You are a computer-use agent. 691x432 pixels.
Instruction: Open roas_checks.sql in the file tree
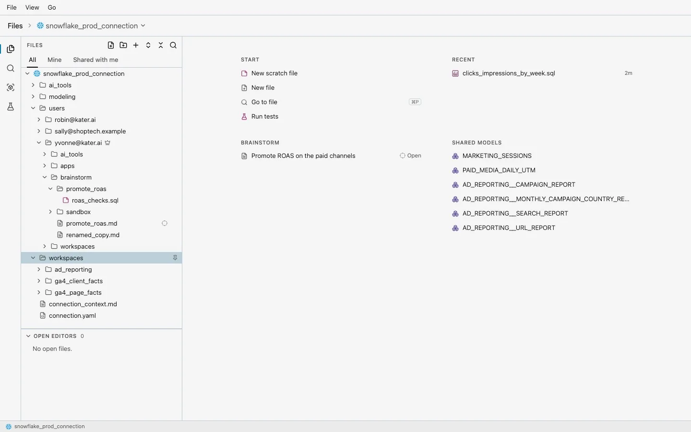[x=95, y=200]
